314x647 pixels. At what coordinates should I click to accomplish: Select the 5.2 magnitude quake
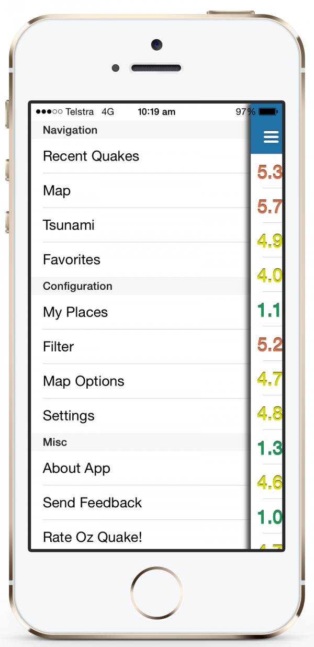[x=270, y=344]
